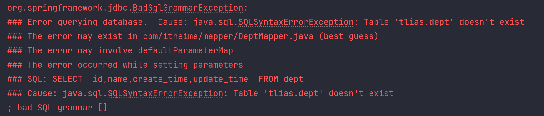Open SQLSyntaxErrorException link in the Error querying line
Viewport: 544px width, 116px height.
click(296, 22)
